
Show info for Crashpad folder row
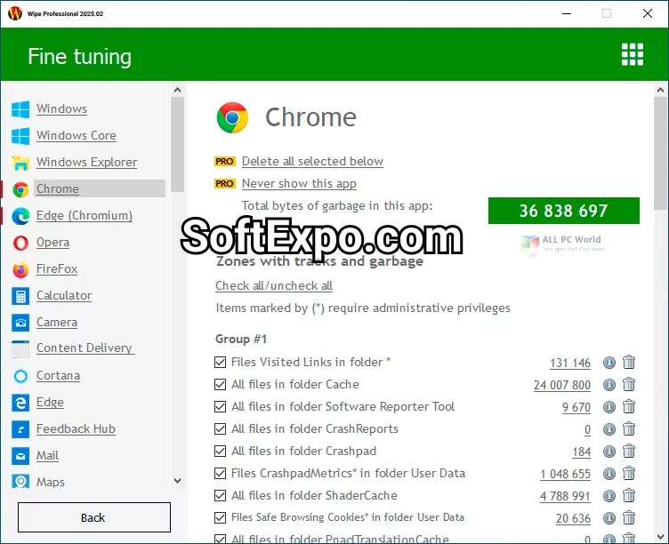coord(609,451)
